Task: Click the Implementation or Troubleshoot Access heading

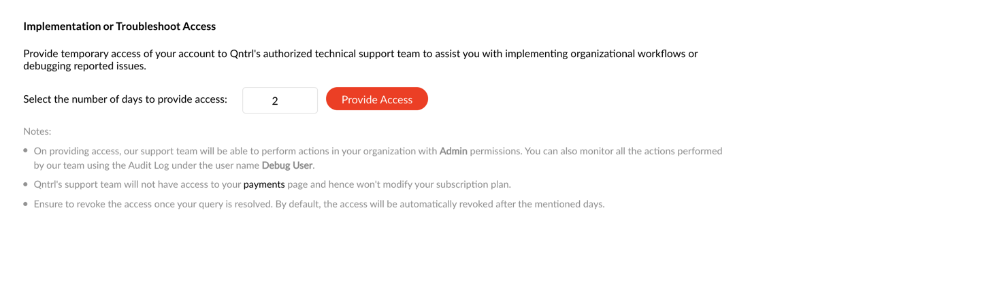Action: coord(119,27)
